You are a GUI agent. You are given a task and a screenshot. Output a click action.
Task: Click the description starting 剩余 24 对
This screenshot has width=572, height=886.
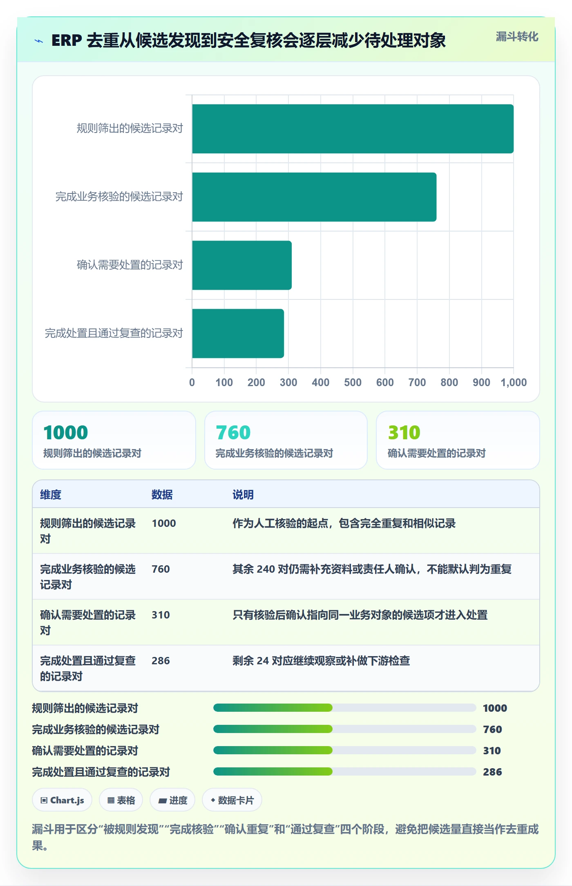point(321,661)
